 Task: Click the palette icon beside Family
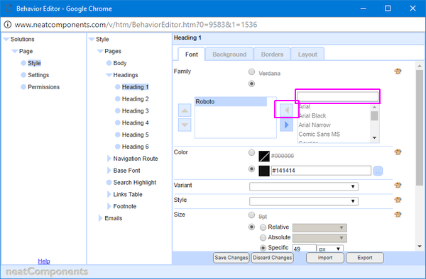point(398,72)
